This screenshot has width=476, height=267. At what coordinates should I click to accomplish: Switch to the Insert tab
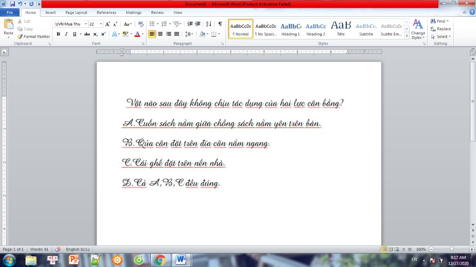(50, 13)
